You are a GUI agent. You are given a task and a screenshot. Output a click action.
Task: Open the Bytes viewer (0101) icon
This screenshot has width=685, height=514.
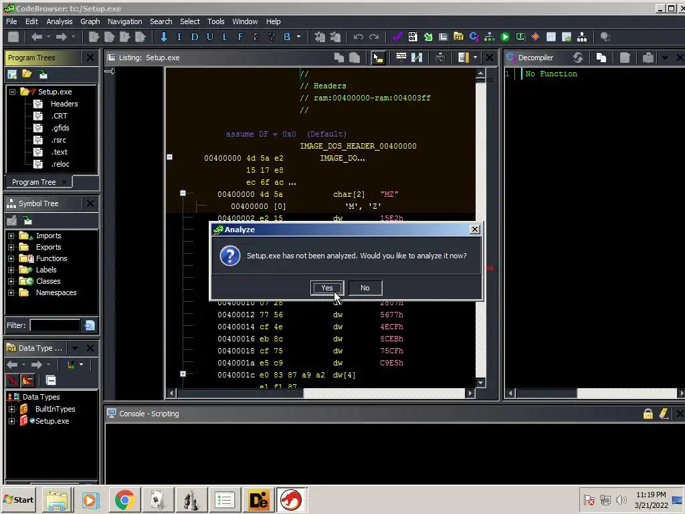[413, 37]
